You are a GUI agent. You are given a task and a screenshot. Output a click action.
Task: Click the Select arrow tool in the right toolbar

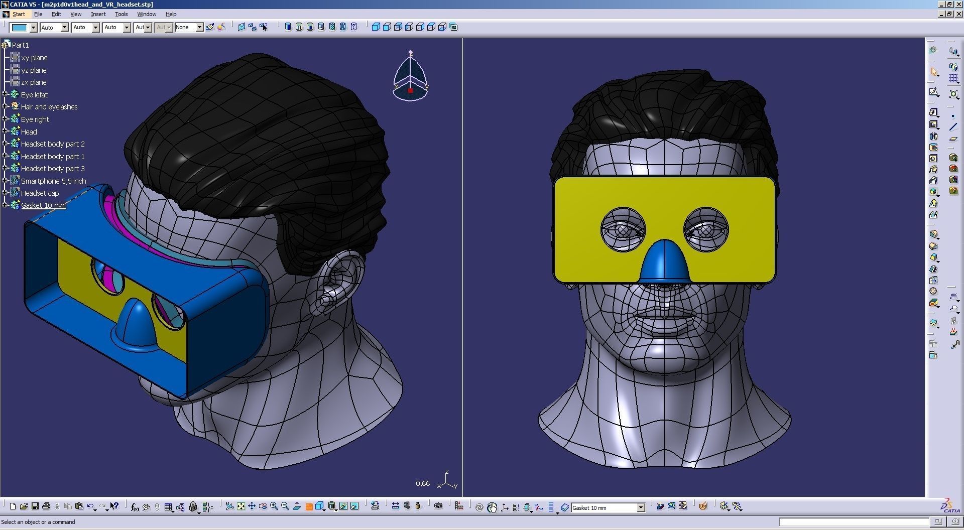[934, 72]
